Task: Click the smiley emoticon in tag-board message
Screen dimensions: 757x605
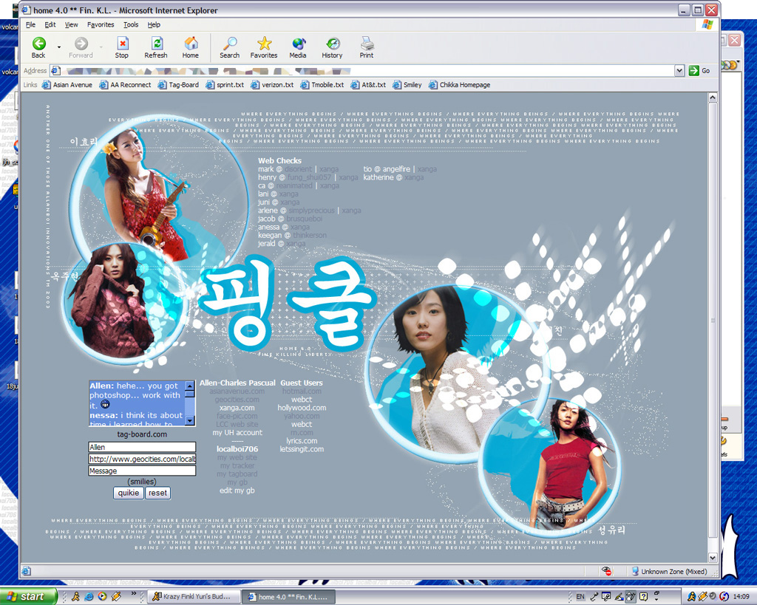Action: tap(105, 404)
